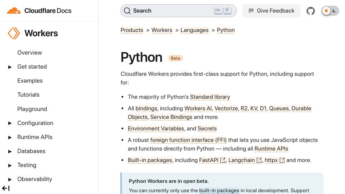The width and height of the screenshot is (345, 194).
Task: Open Examples in the sidebar
Action: click(30, 81)
